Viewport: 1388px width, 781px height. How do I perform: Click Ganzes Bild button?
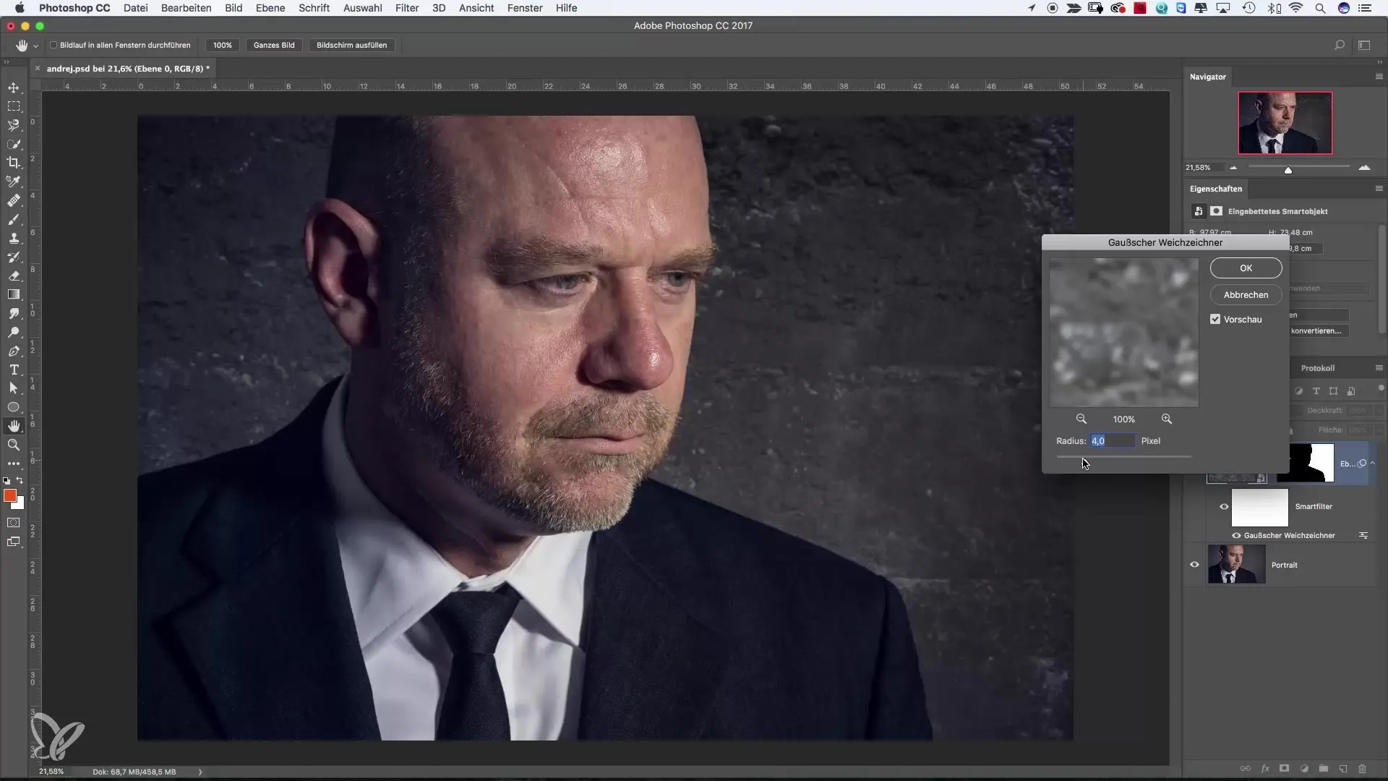coord(274,45)
